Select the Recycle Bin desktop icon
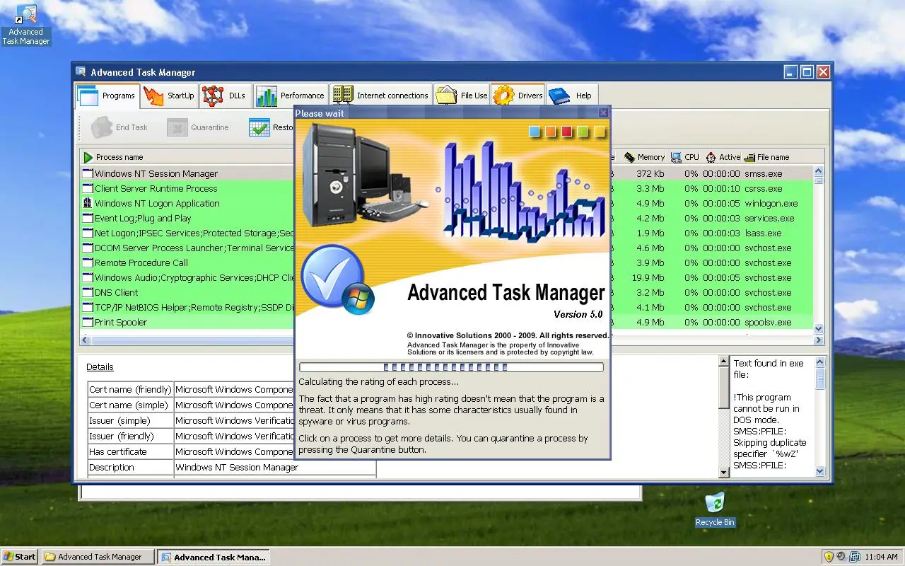Image resolution: width=905 pixels, height=566 pixels. 715,509
